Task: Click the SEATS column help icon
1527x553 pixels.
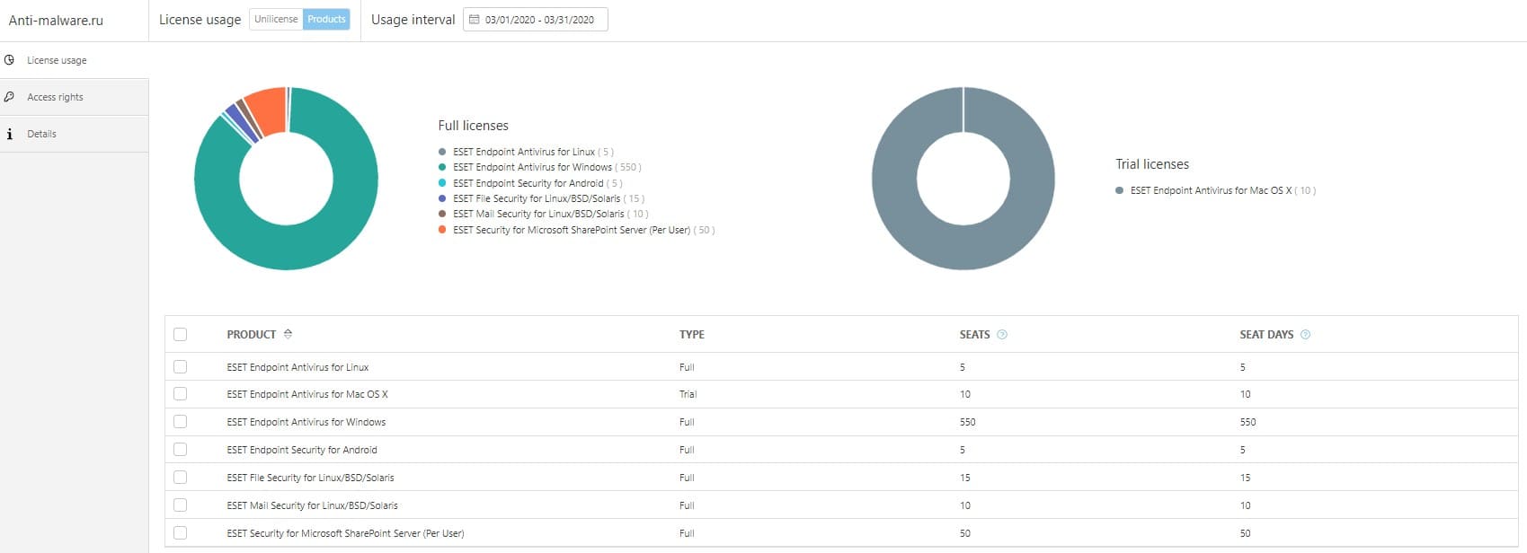Action: click(1002, 335)
